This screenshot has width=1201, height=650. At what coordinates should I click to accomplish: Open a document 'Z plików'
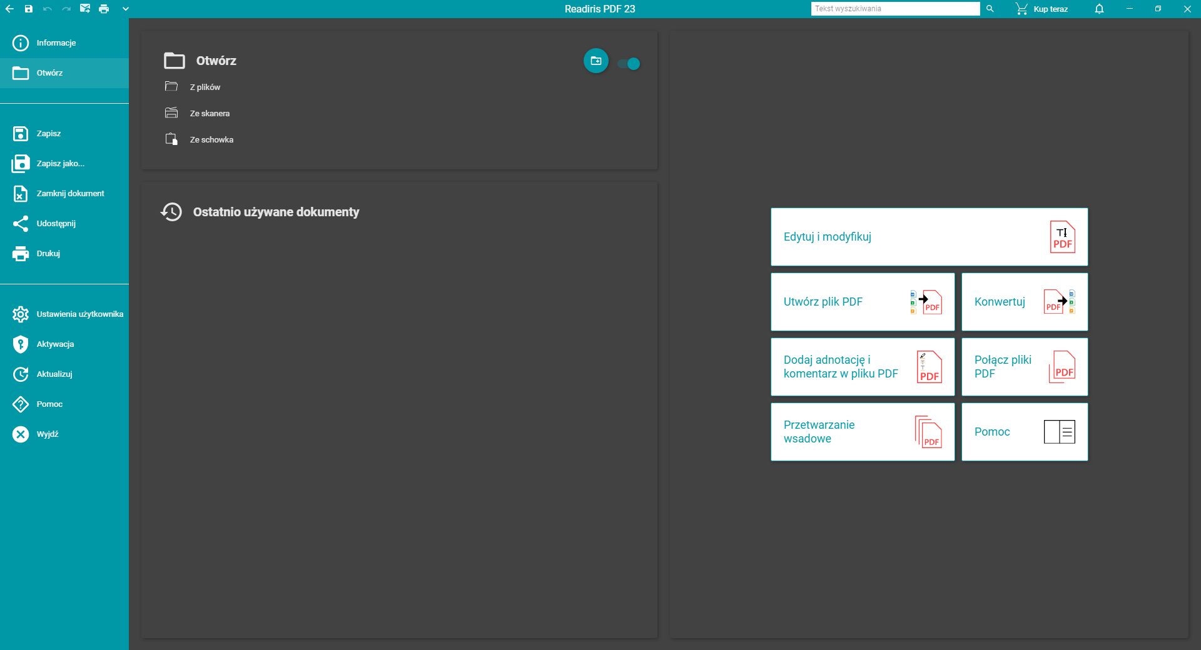pos(193,87)
